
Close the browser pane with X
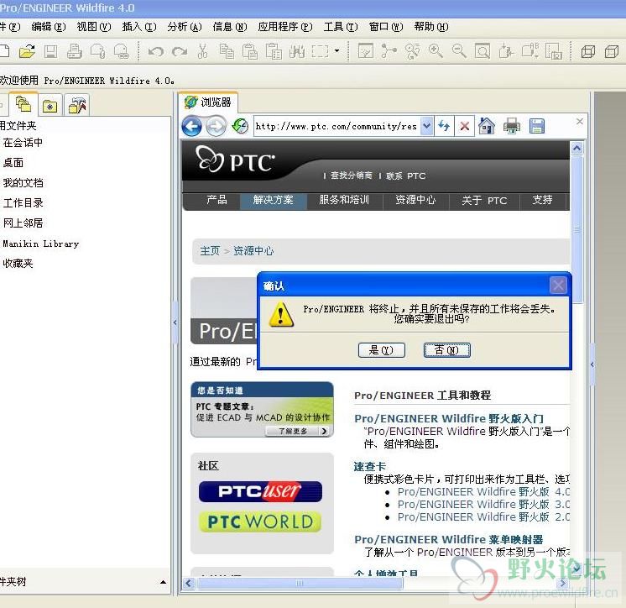tap(580, 122)
